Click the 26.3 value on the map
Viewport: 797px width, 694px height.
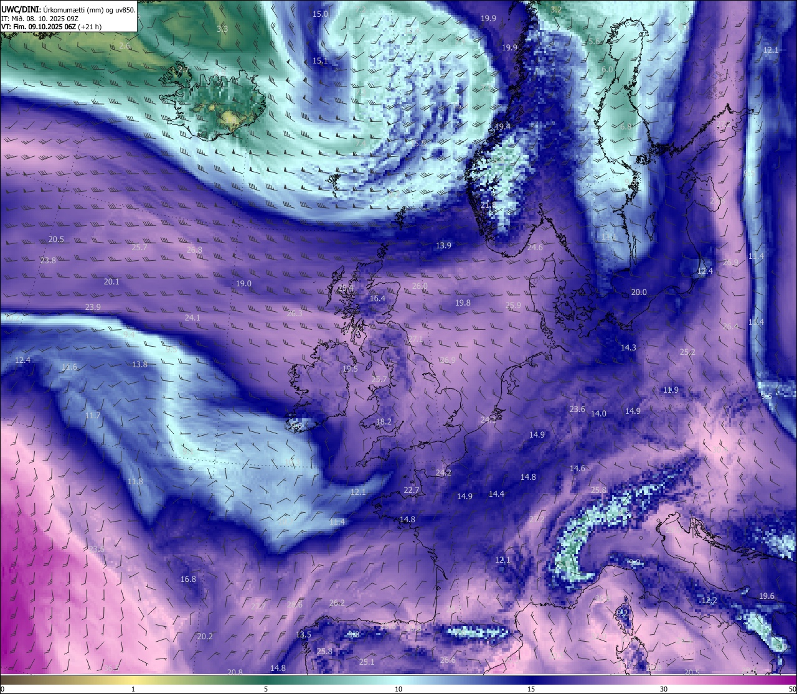point(295,314)
